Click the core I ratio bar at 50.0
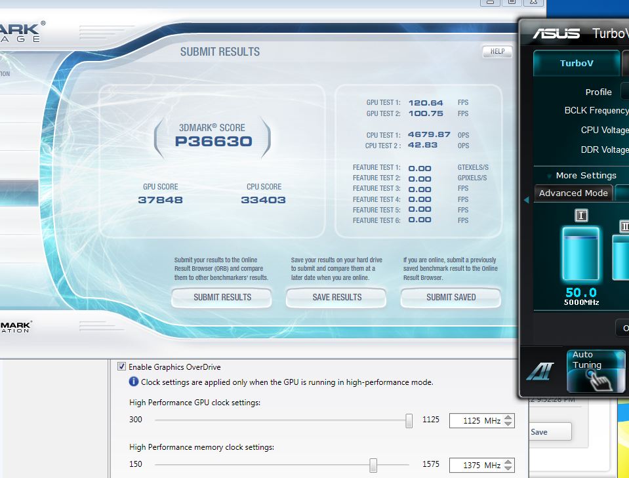The width and height of the screenshot is (629, 478). click(581, 254)
